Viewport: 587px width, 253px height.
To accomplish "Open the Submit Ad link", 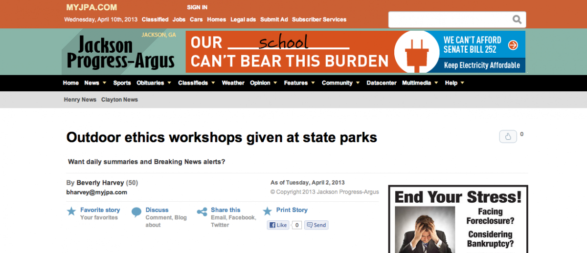I will pyautogui.click(x=274, y=20).
